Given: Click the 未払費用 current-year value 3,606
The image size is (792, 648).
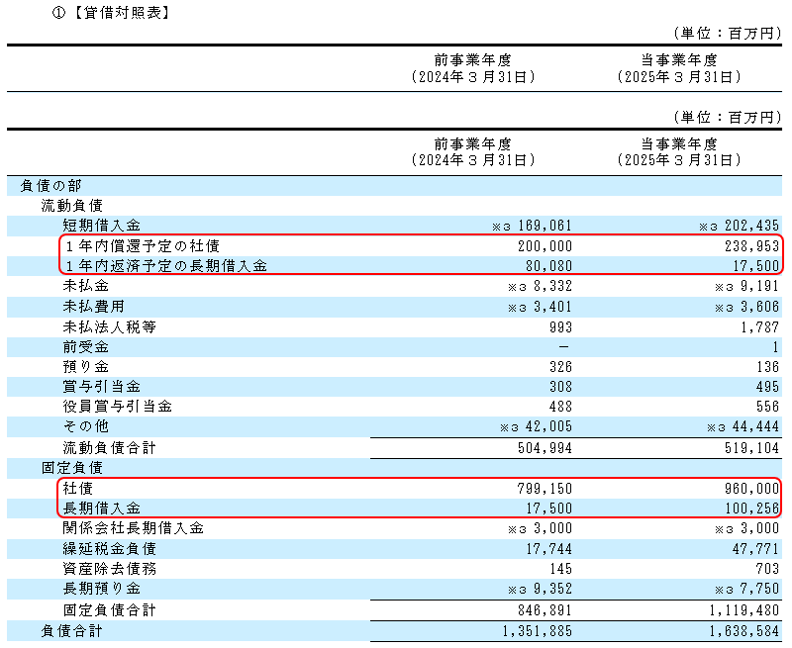Looking at the screenshot, I should 758,307.
